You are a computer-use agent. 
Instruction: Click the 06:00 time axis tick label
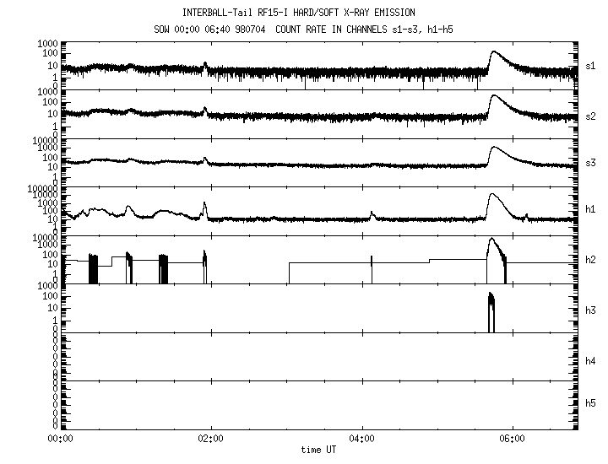[x=513, y=439]
